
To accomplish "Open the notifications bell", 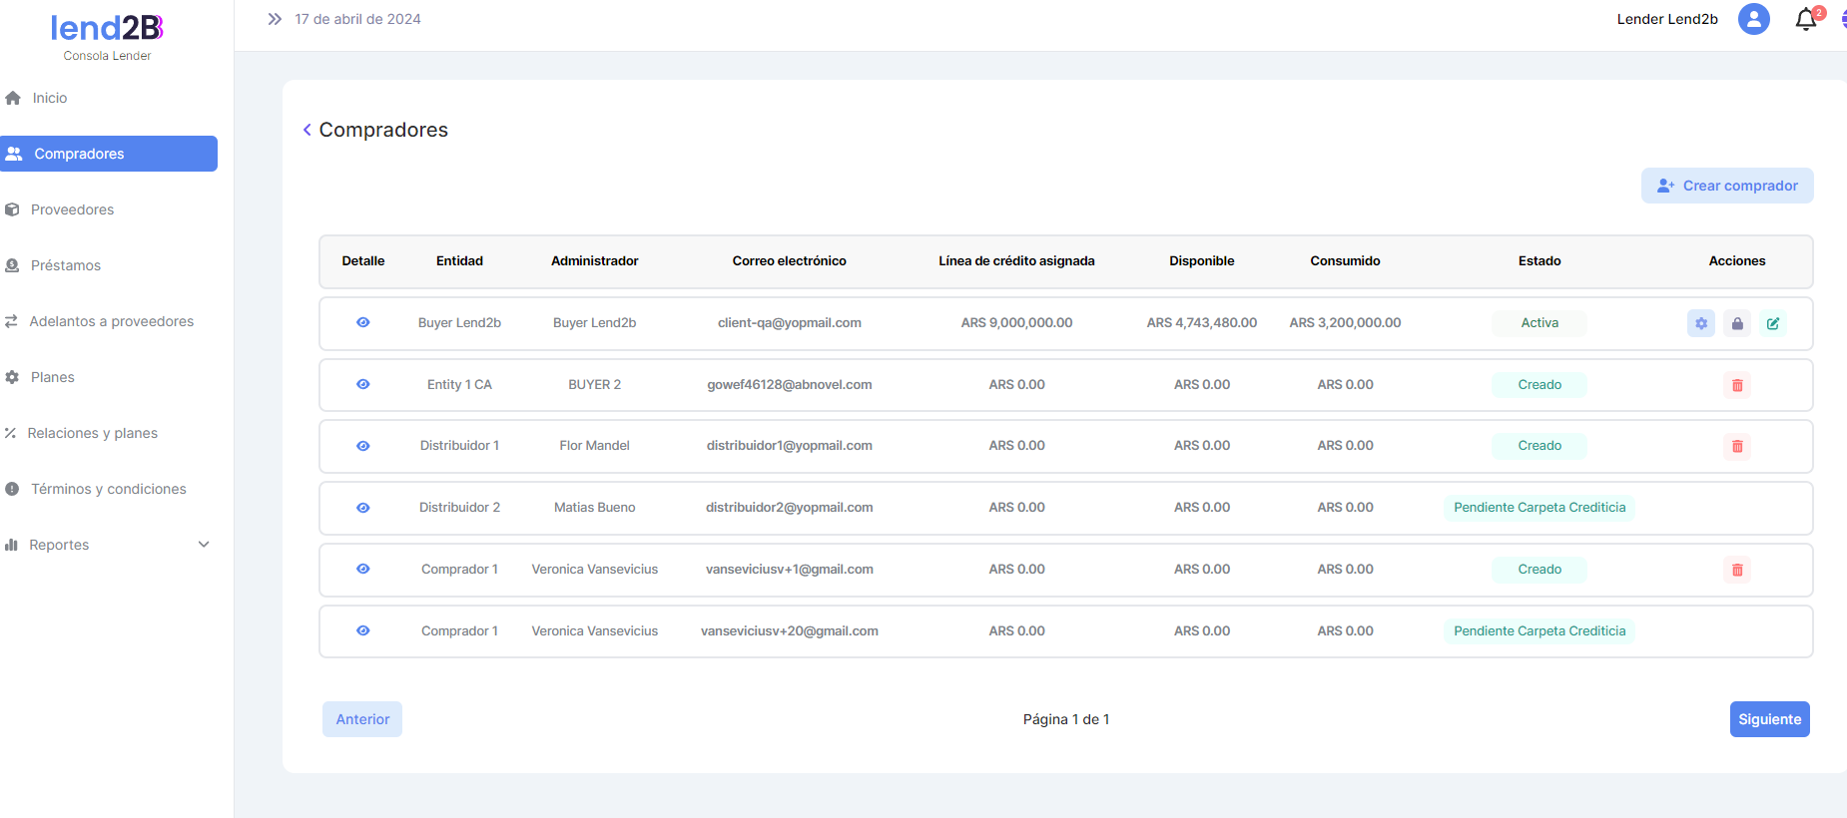I will tap(1805, 20).
